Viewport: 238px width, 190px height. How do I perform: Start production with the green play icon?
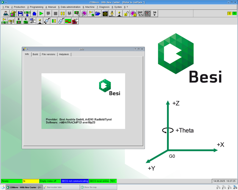pos(41,13)
